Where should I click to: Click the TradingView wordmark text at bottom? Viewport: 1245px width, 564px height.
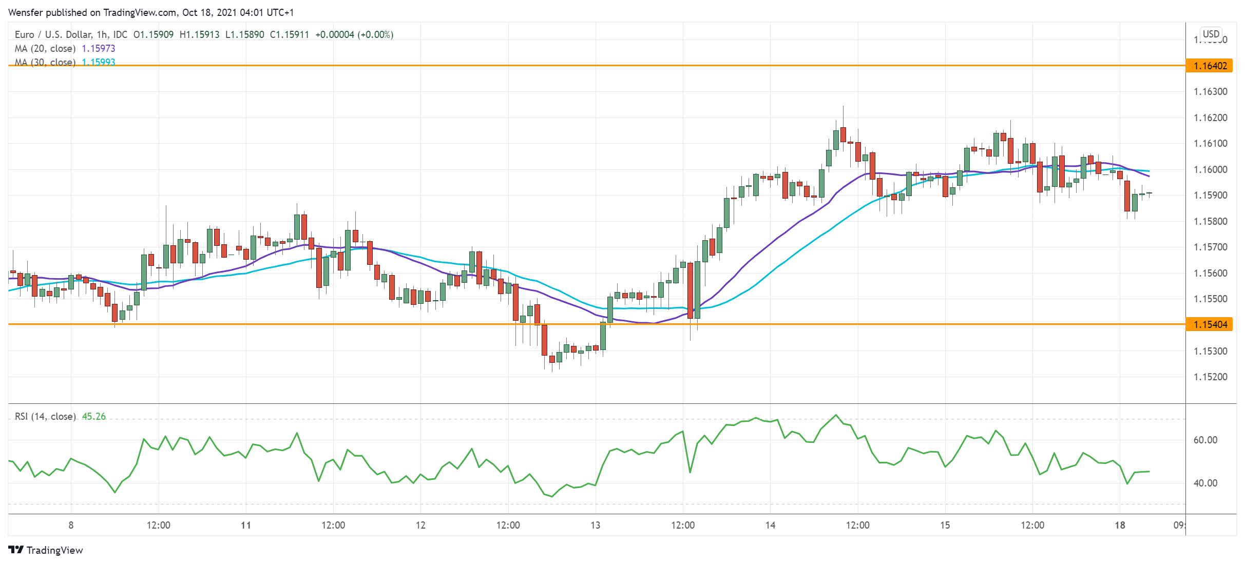54,550
